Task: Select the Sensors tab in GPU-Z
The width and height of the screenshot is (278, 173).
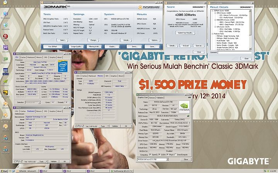Action: coord(152,98)
